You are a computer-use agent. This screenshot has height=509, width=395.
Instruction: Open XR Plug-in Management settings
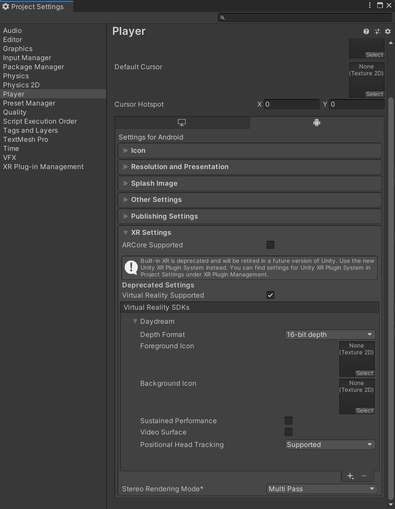(x=53, y=167)
